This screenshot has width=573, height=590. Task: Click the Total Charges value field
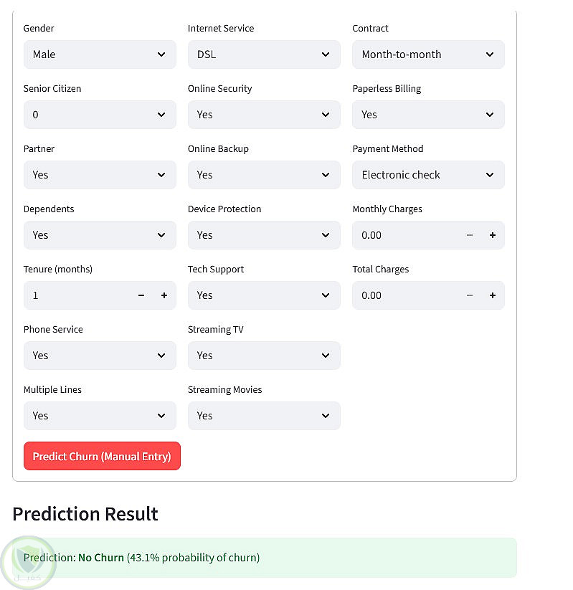tap(405, 295)
